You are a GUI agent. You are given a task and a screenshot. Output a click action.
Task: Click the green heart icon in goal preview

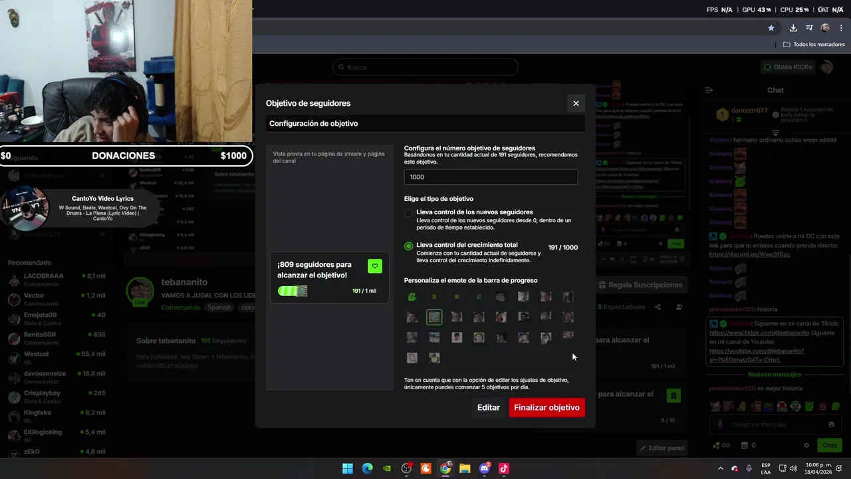click(x=374, y=266)
